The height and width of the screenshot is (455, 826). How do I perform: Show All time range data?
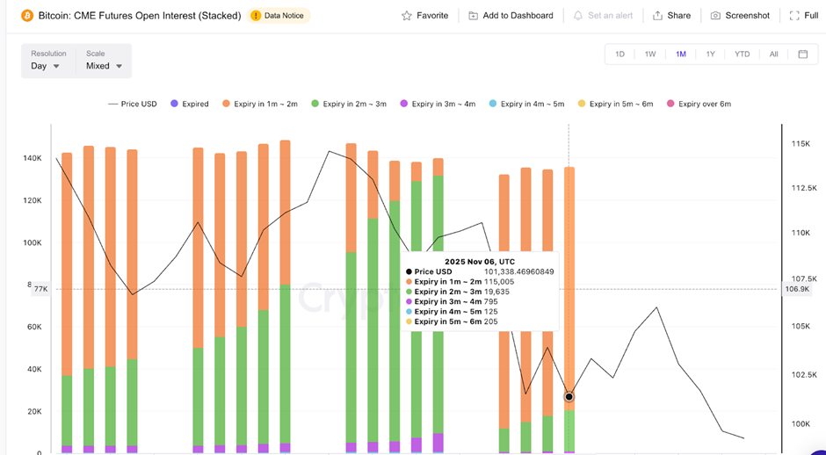[x=773, y=54]
